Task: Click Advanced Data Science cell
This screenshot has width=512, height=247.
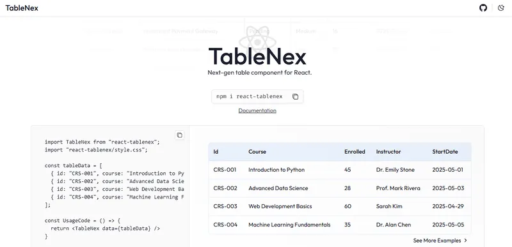Action: [278, 188]
